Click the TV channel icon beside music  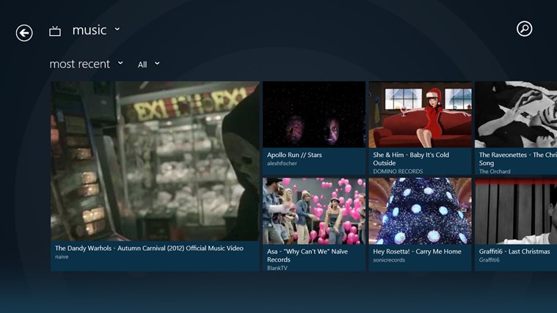pyautogui.click(x=55, y=32)
